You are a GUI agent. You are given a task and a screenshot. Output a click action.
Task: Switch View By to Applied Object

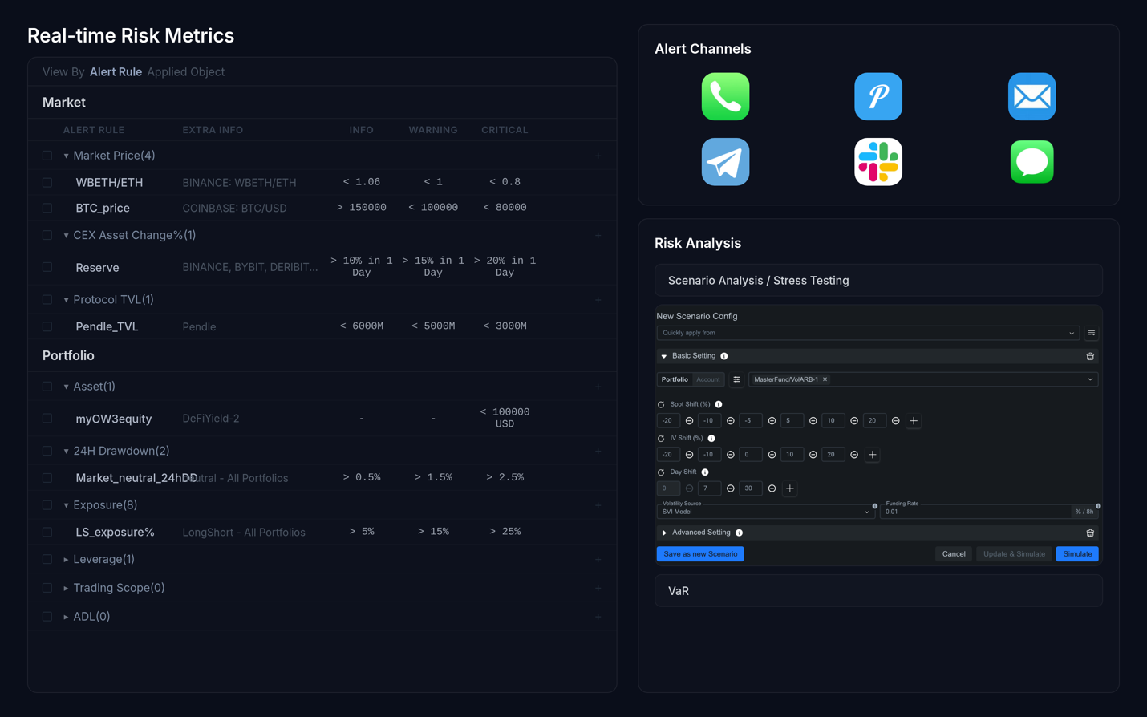[x=186, y=72]
